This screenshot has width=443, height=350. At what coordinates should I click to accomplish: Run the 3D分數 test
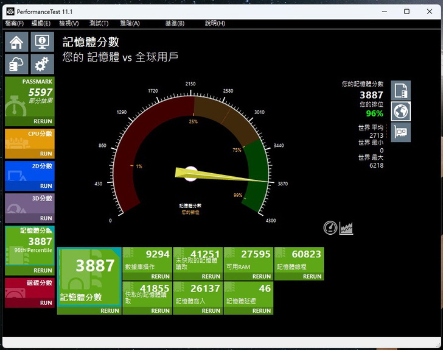click(46, 218)
